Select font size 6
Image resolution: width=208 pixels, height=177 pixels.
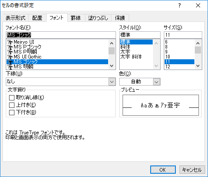point(180,42)
